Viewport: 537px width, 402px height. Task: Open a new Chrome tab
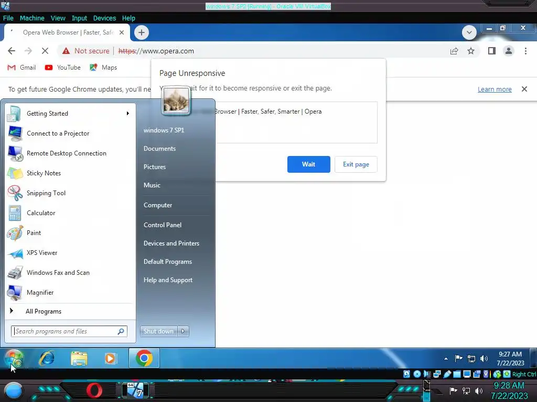coord(142,32)
